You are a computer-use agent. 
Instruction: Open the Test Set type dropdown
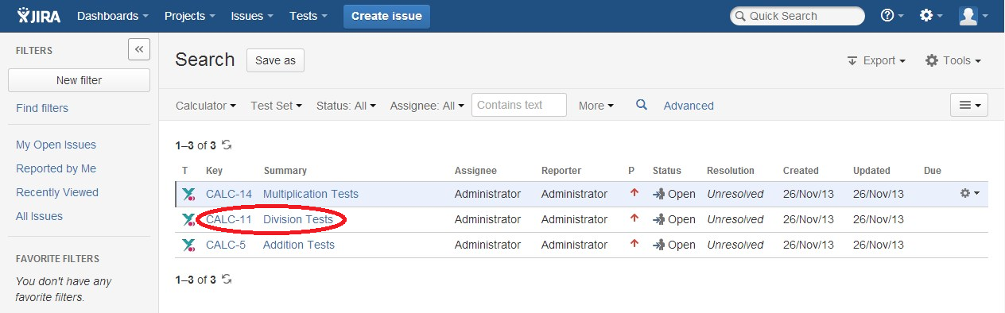[276, 106]
